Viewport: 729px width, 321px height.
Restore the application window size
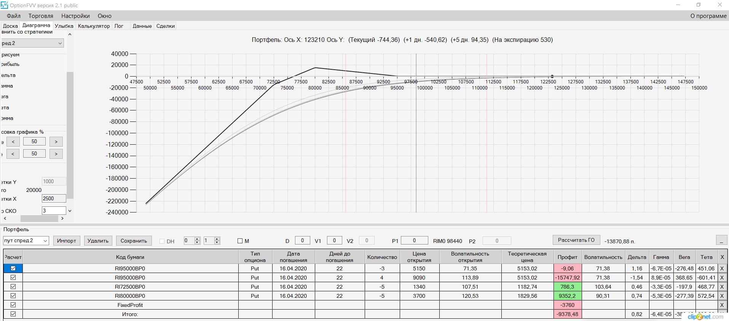pos(699,5)
